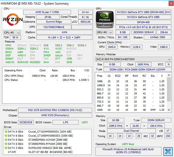Click green status icon for SAMSUNG HD642JJ drive

pos(6,148)
